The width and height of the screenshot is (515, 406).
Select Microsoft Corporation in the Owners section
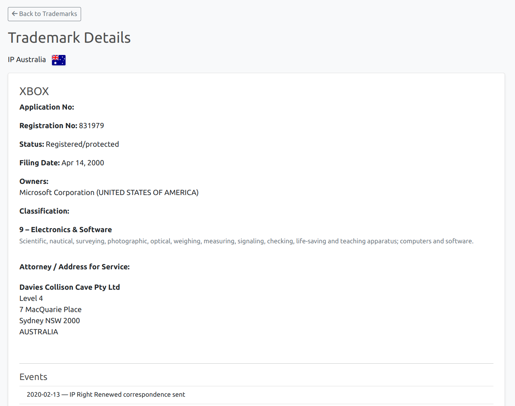coord(109,192)
